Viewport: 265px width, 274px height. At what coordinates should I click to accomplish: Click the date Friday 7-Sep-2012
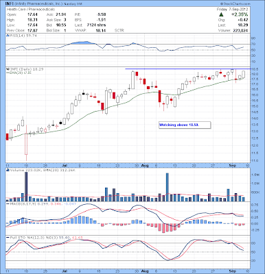pyautogui.click(x=232, y=10)
